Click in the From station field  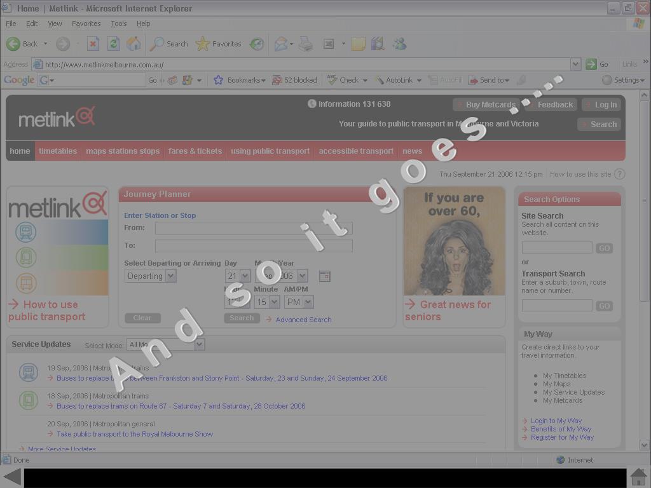[x=254, y=228]
